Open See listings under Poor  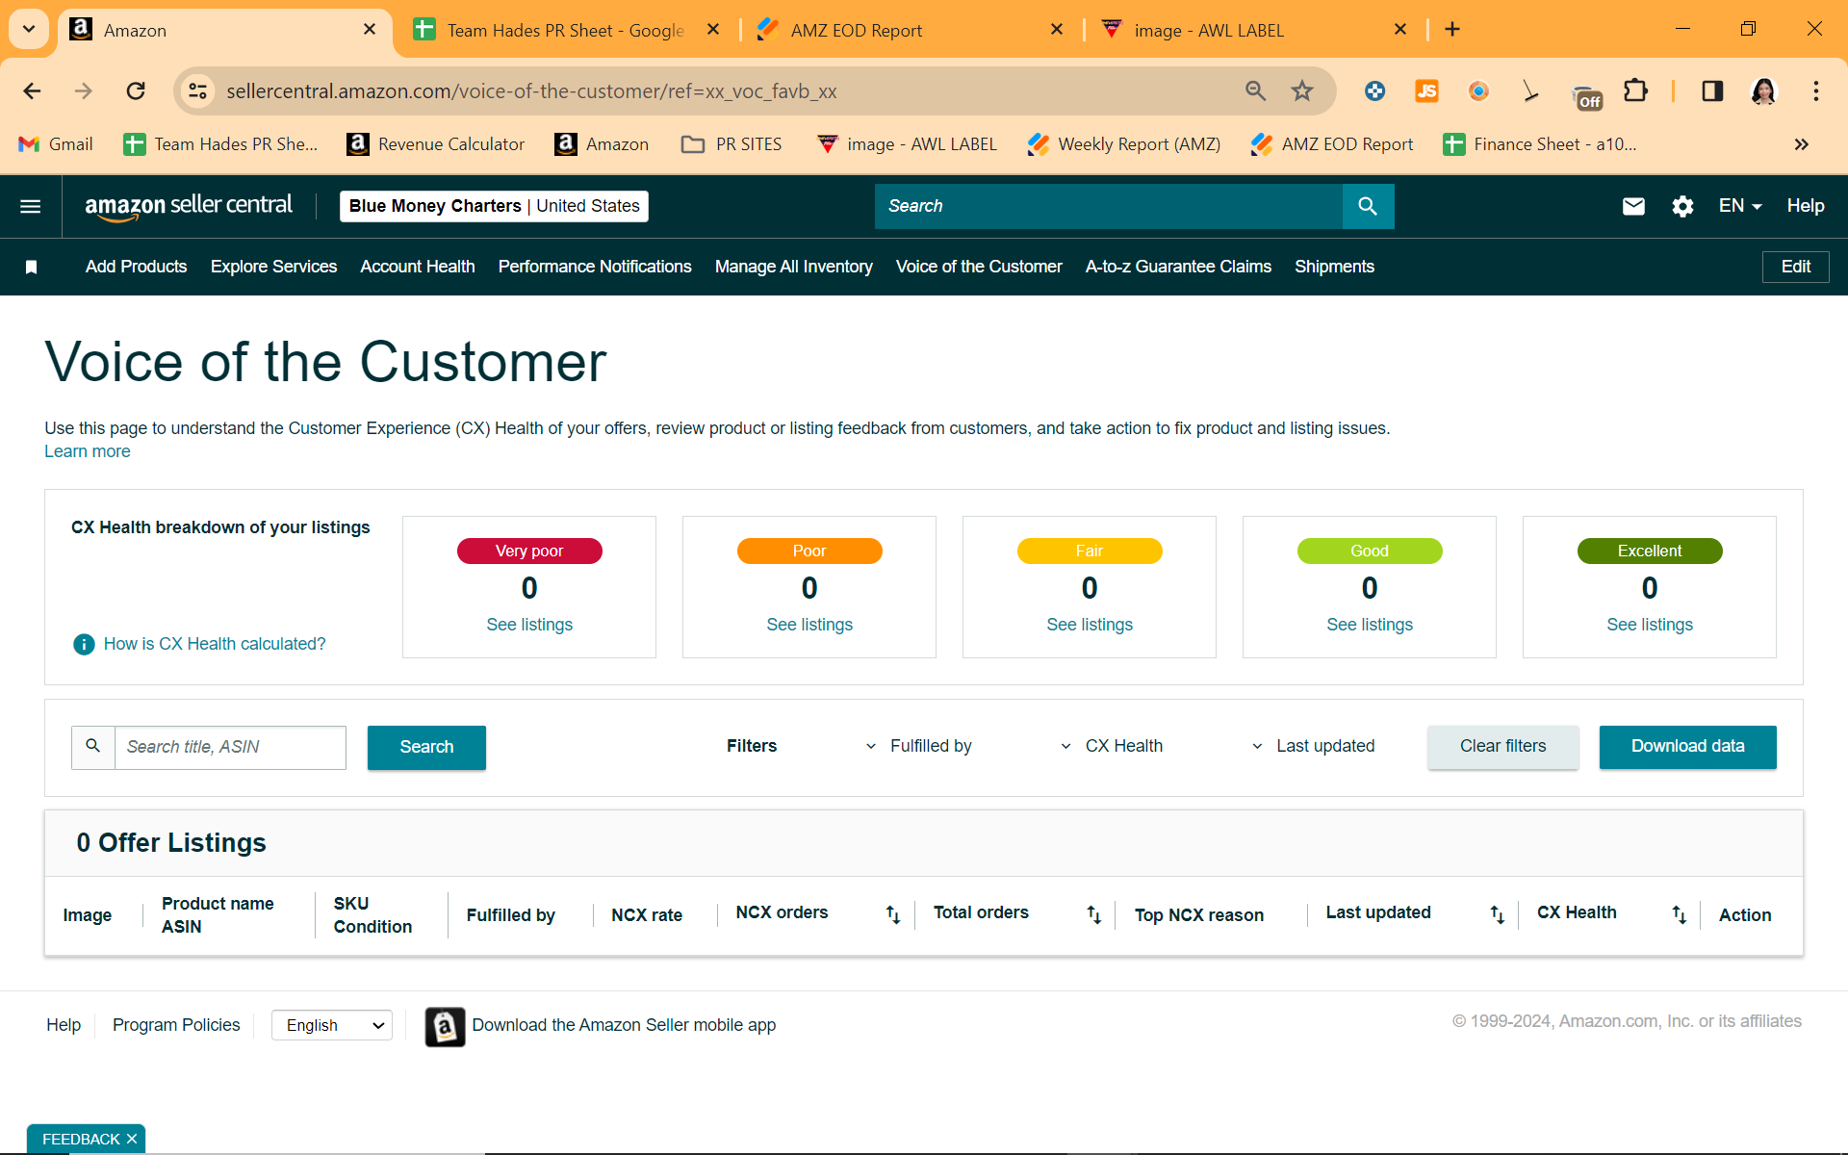(x=809, y=625)
